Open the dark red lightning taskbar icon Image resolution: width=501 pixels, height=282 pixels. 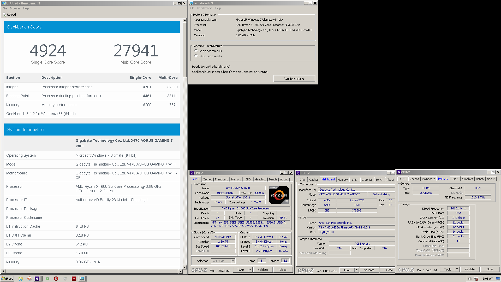pos(74,279)
